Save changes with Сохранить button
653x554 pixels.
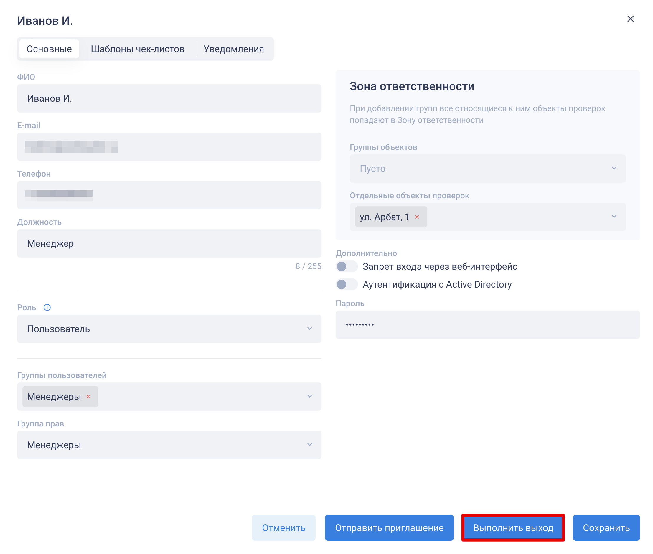click(x=606, y=527)
